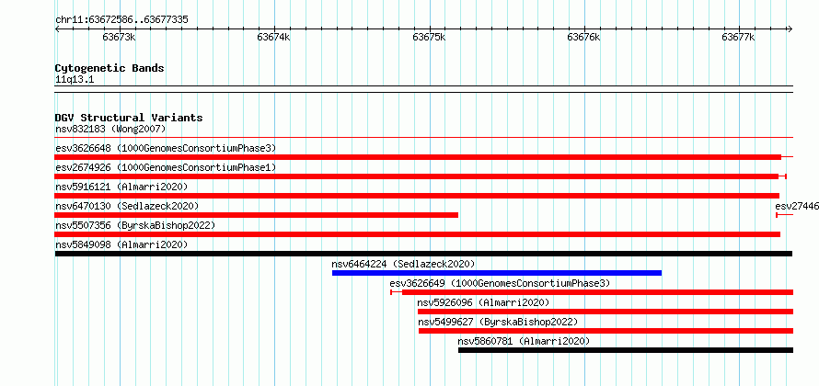
Task: Click the chr11:63672586..63677335 region label
Action: [121, 20]
